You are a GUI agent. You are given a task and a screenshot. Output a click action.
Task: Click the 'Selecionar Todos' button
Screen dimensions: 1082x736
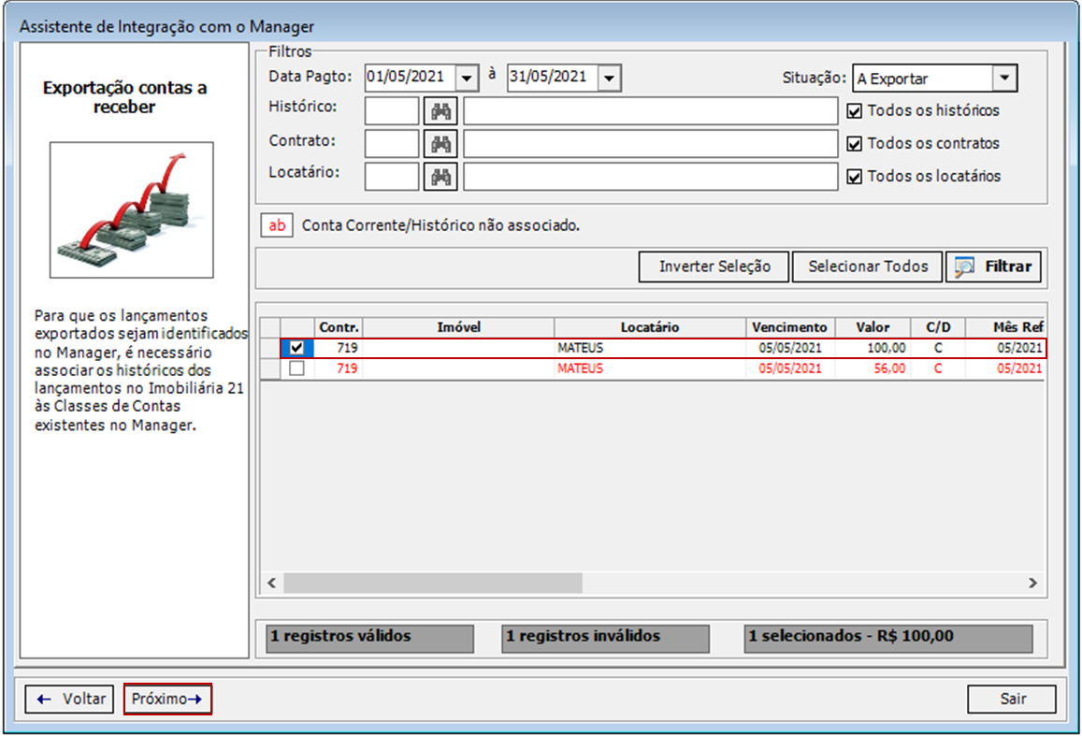(x=868, y=267)
